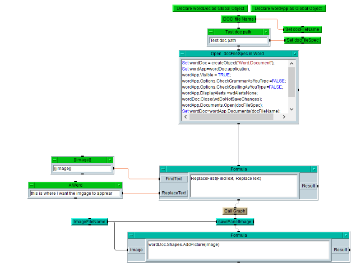Select the FindText input terminal
This screenshot has height=273, width=361.
pos(174,179)
